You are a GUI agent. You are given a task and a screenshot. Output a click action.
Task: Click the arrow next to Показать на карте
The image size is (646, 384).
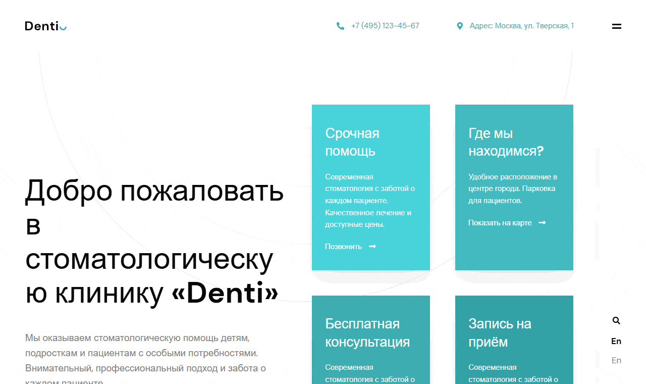pos(542,223)
